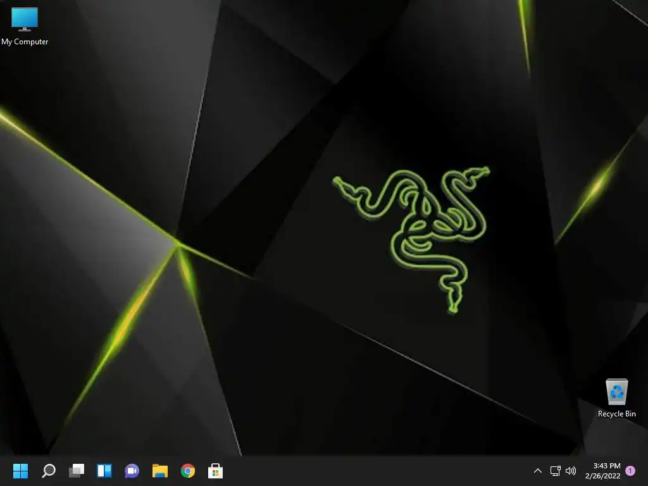Launch Google Chrome from the taskbar
The image size is (648, 486).
tap(187, 471)
